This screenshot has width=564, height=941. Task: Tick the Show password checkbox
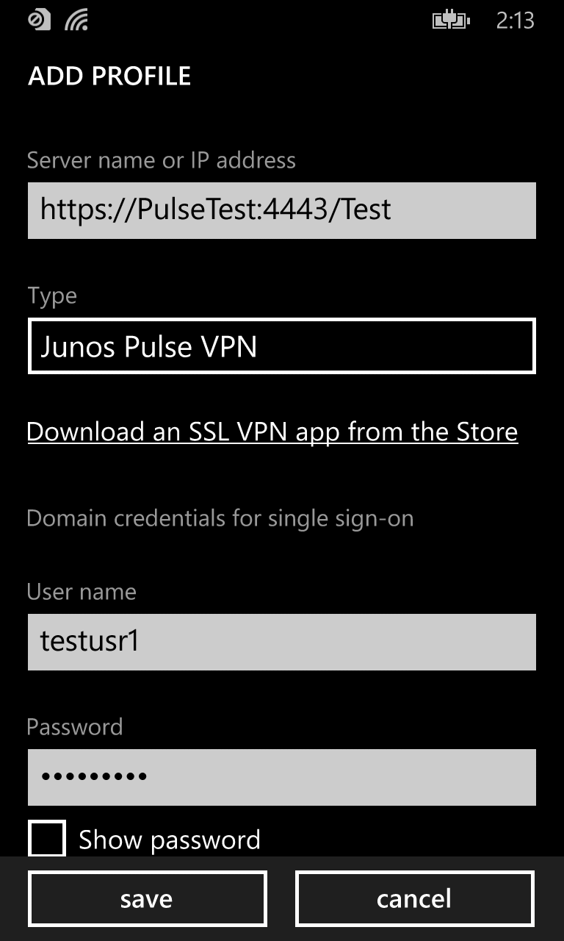[x=47, y=839]
